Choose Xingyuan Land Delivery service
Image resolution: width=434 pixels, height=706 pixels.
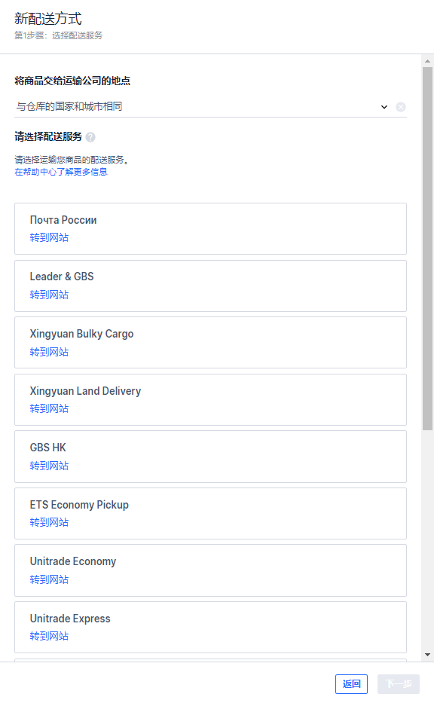click(210, 400)
